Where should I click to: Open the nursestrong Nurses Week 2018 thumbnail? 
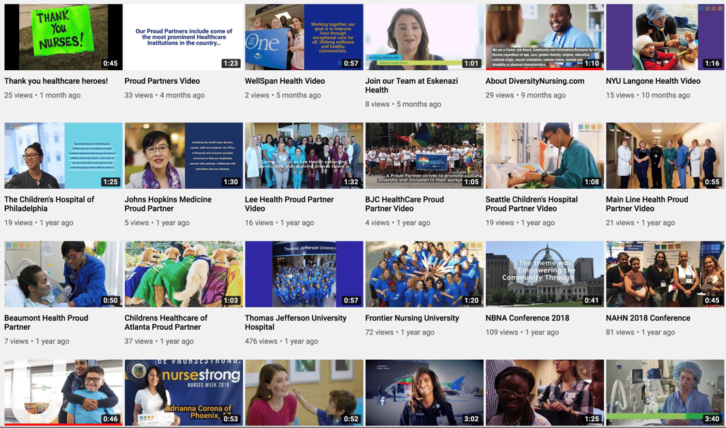[x=184, y=393]
